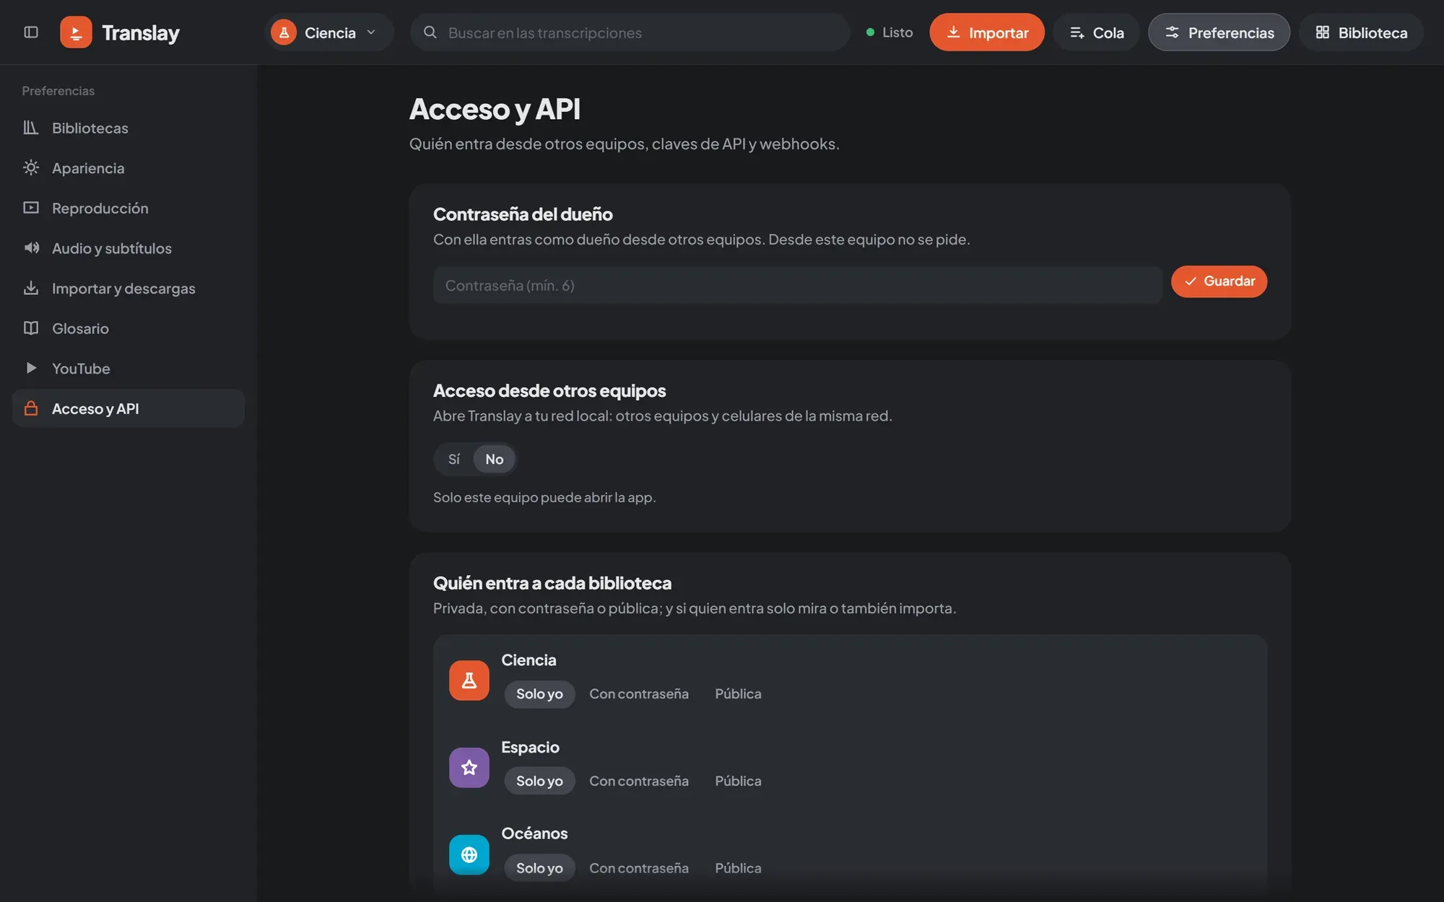Viewport: 1444px width, 902px height.
Task: Click the Audio y subtítulos speaker icon
Action: 31,248
